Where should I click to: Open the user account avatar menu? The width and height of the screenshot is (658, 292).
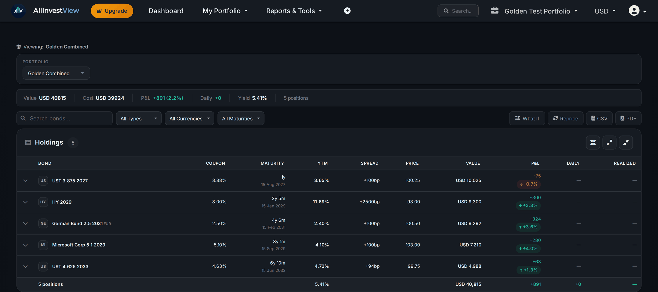pyautogui.click(x=637, y=11)
